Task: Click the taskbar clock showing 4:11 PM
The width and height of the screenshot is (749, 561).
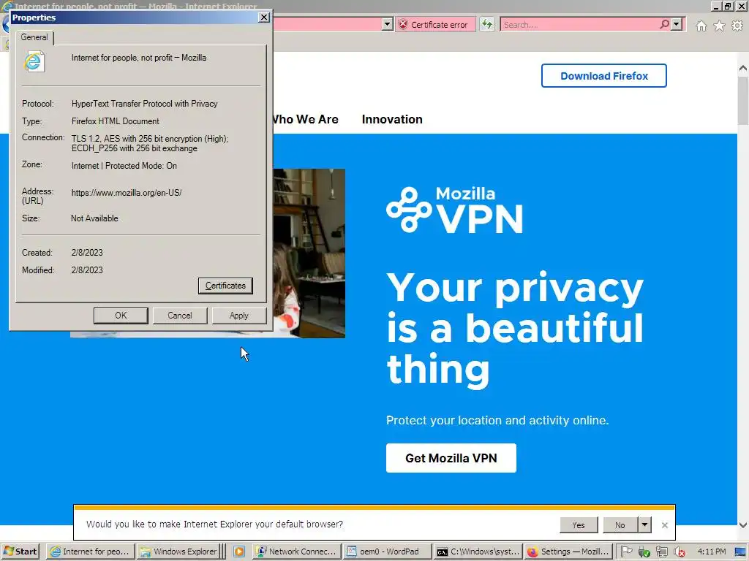Action: [711, 552]
